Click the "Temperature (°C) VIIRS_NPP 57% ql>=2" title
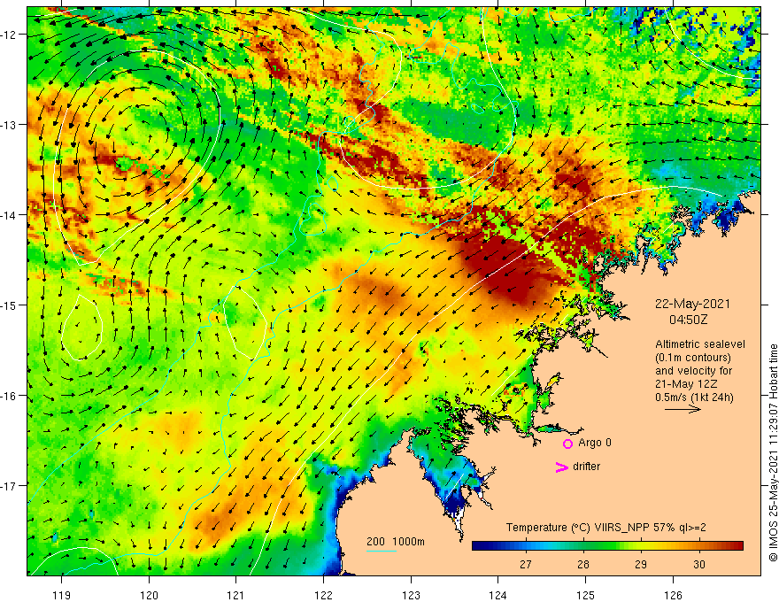The height and width of the screenshot is (602, 779). [605, 528]
